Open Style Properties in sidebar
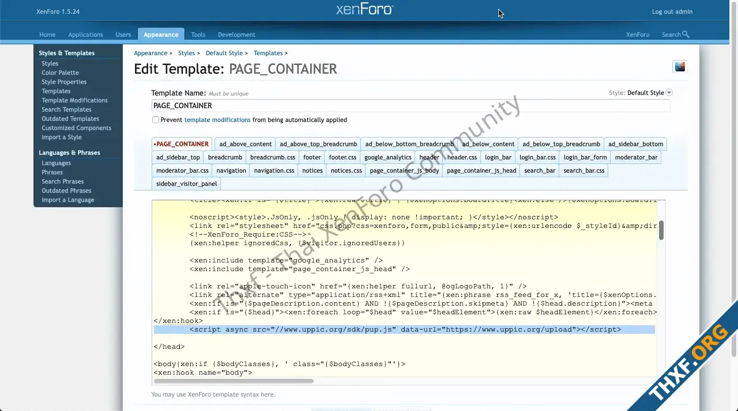Viewport: 738px width, 411px height. click(64, 82)
